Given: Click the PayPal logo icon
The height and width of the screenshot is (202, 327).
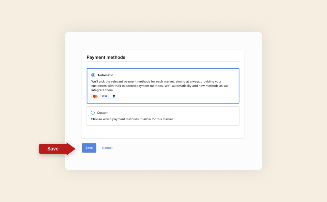Looking at the screenshot, I should [114, 96].
